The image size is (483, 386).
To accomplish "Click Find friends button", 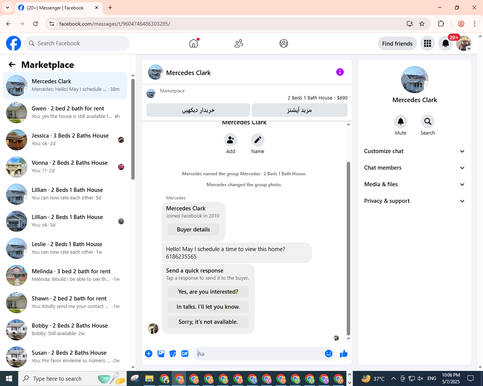I will pos(397,43).
